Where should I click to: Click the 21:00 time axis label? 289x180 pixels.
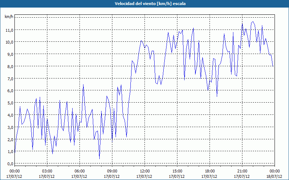click(x=242, y=171)
